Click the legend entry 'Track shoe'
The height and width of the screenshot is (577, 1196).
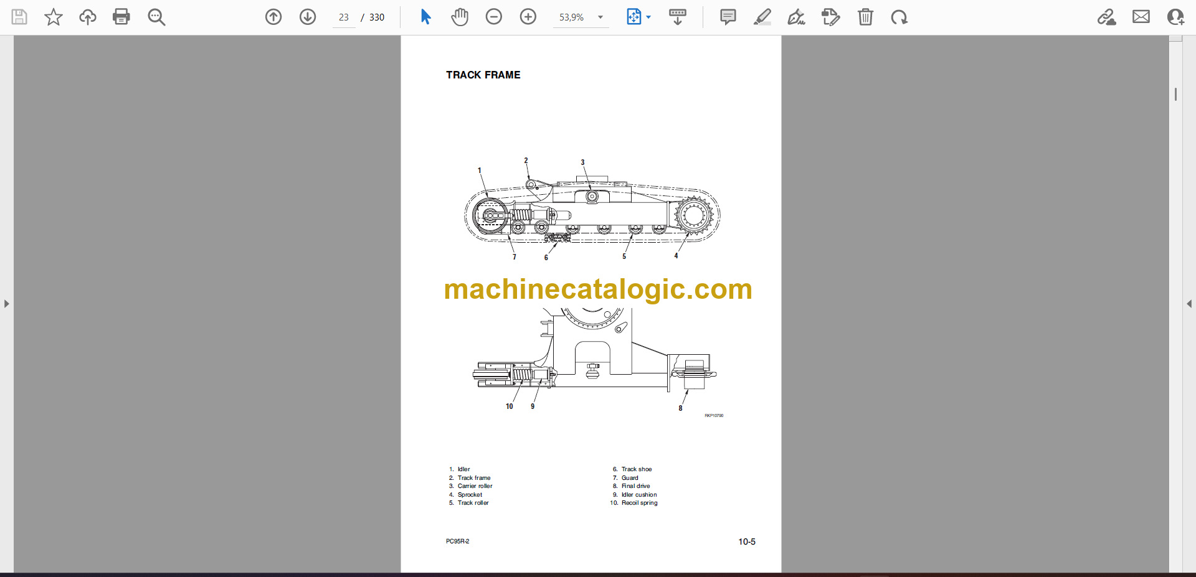point(637,469)
